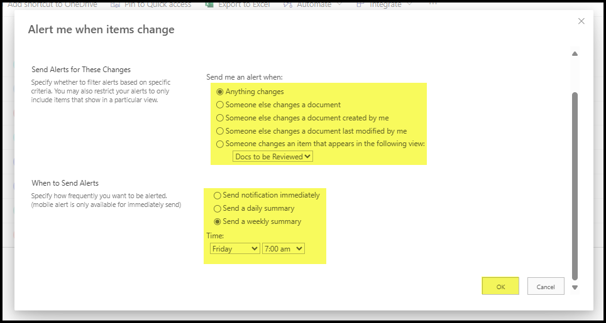The height and width of the screenshot is (323, 606).
Task: Click the Export to Excel icon
Action: click(x=210, y=4)
